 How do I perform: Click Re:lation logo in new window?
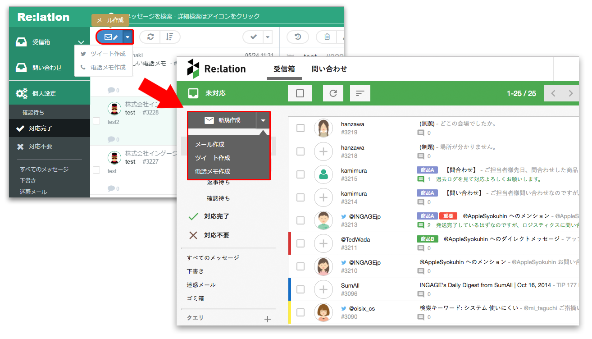click(216, 69)
